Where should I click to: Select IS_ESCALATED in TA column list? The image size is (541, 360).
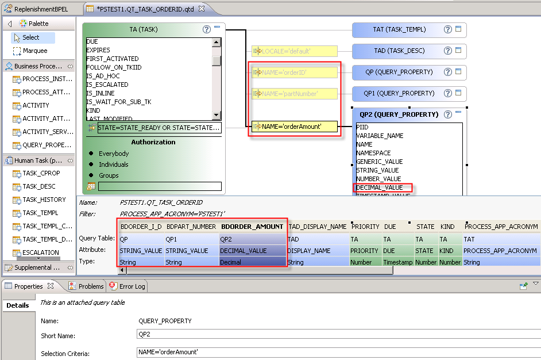[x=107, y=85]
